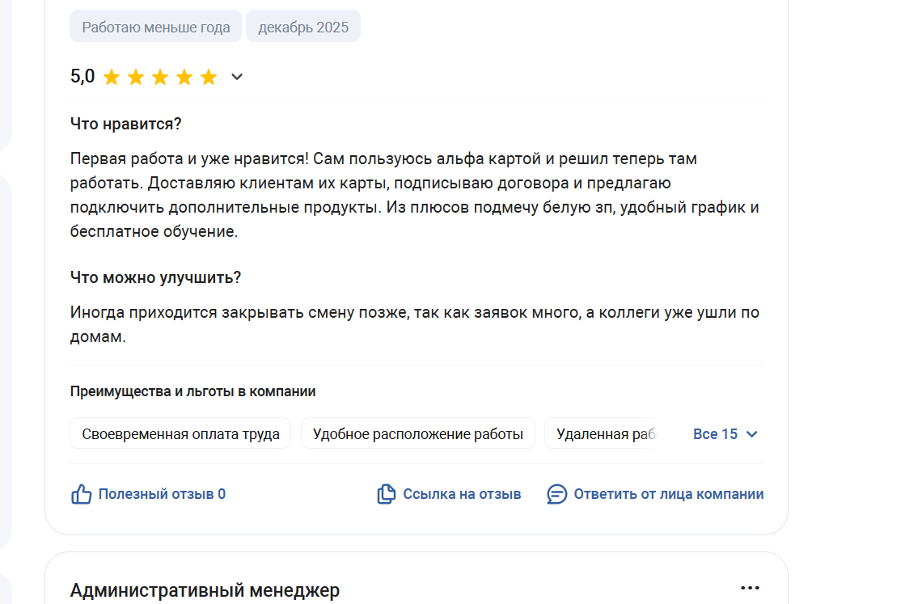
Task: Open the Административный менеджер review title
Action: tap(205, 590)
